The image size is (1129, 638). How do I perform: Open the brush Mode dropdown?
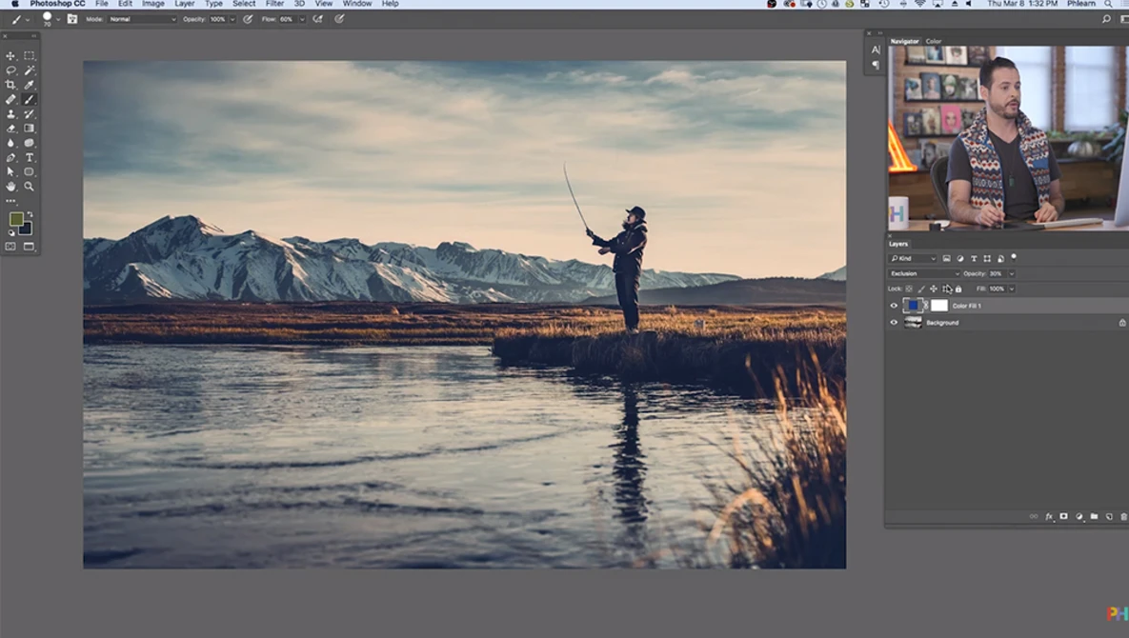[143, 19]
